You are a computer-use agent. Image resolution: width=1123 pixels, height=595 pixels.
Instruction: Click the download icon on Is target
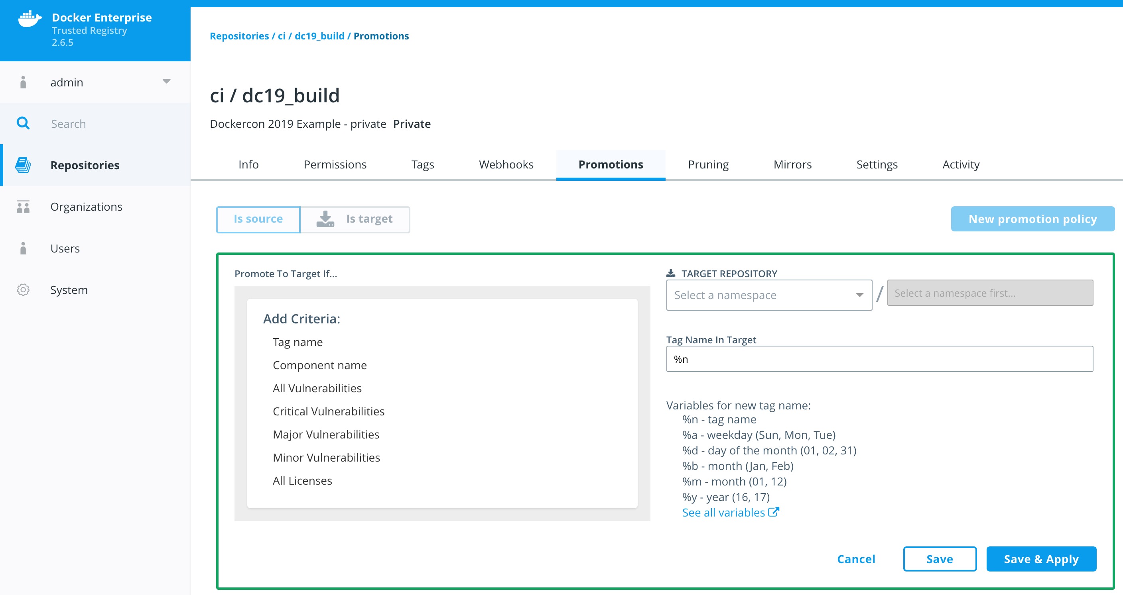[x=325, y=219]
